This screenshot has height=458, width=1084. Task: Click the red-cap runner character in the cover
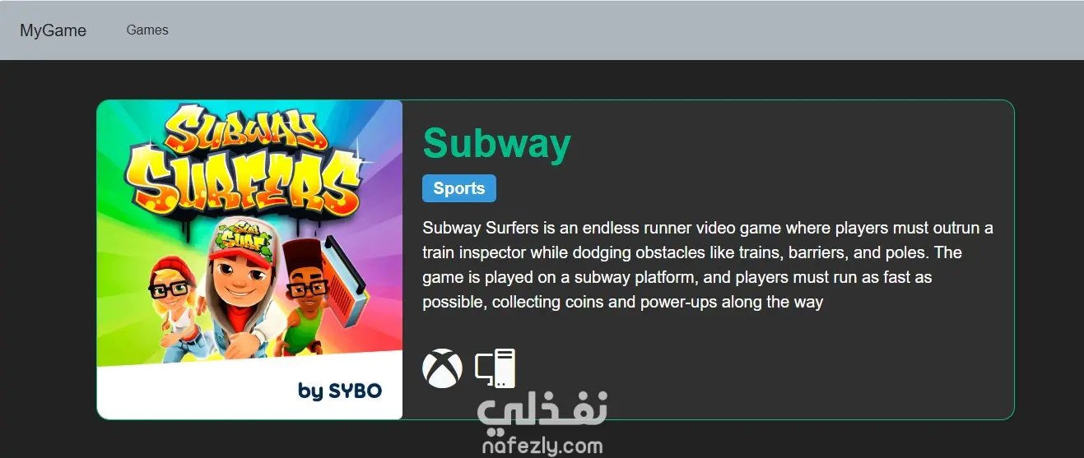pos(240,288)
